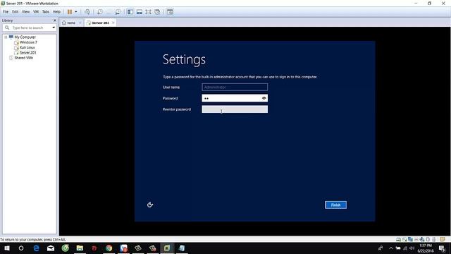Screen dimensions: 451x254
Task: Click the Pause VM toolbar button
Action: (x=70, y=12)
